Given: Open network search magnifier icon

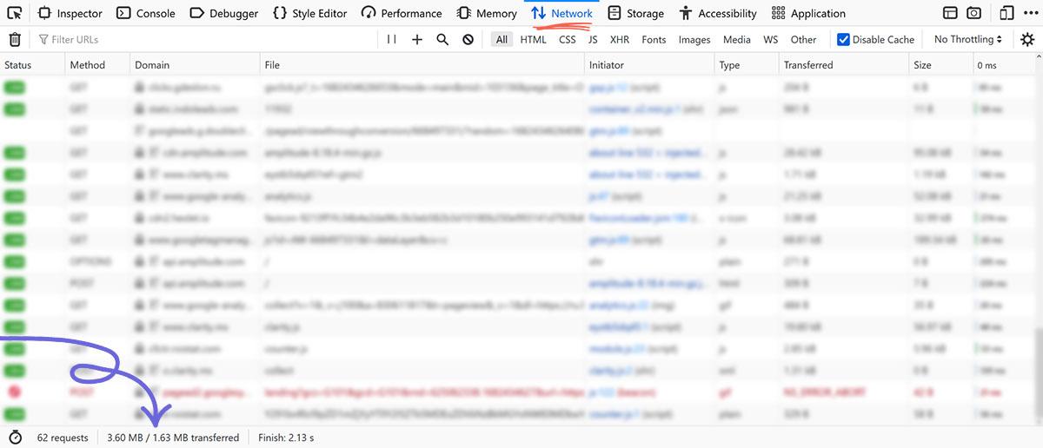Looking at the screenshot, I should pyautogui.click(x=442, y=39).
